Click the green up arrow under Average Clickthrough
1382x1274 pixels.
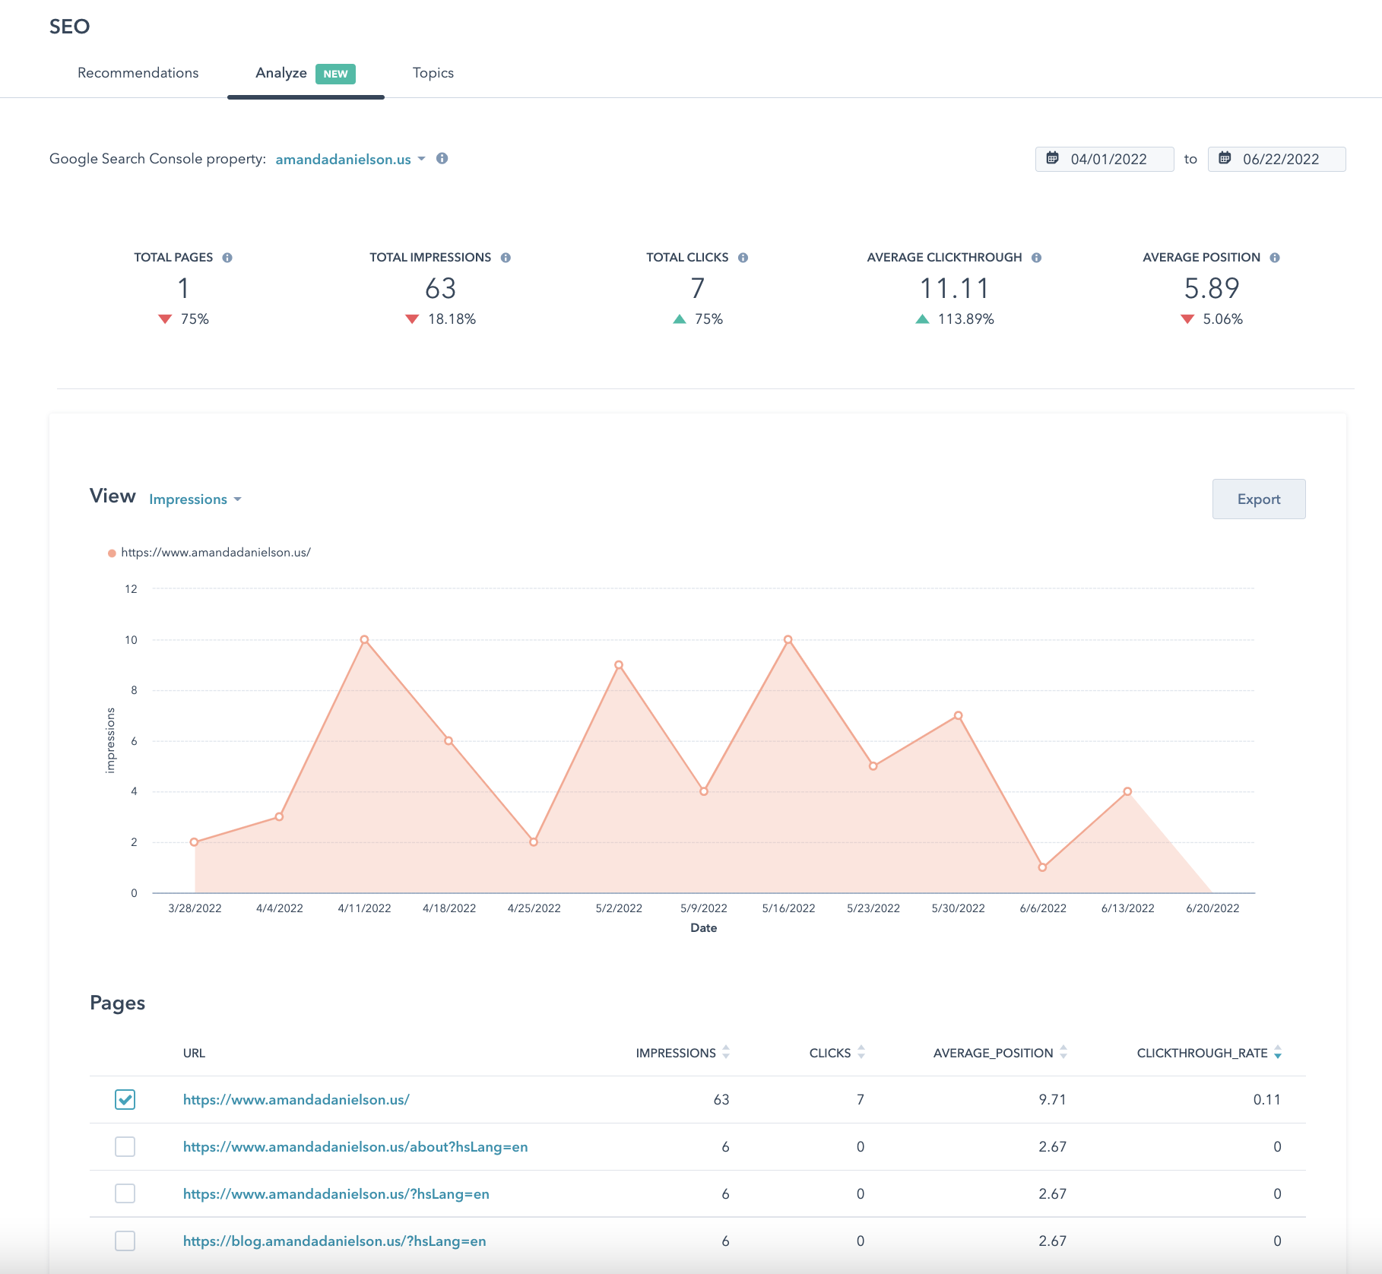coord(922,319)
